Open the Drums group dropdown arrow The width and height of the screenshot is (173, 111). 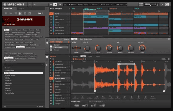coord(69,56)
